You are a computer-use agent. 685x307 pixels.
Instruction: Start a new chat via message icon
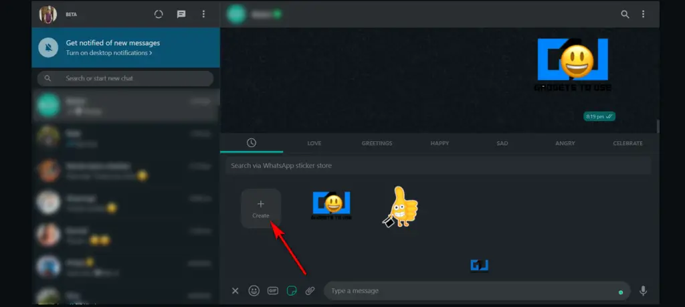click(x=181, y=15)
